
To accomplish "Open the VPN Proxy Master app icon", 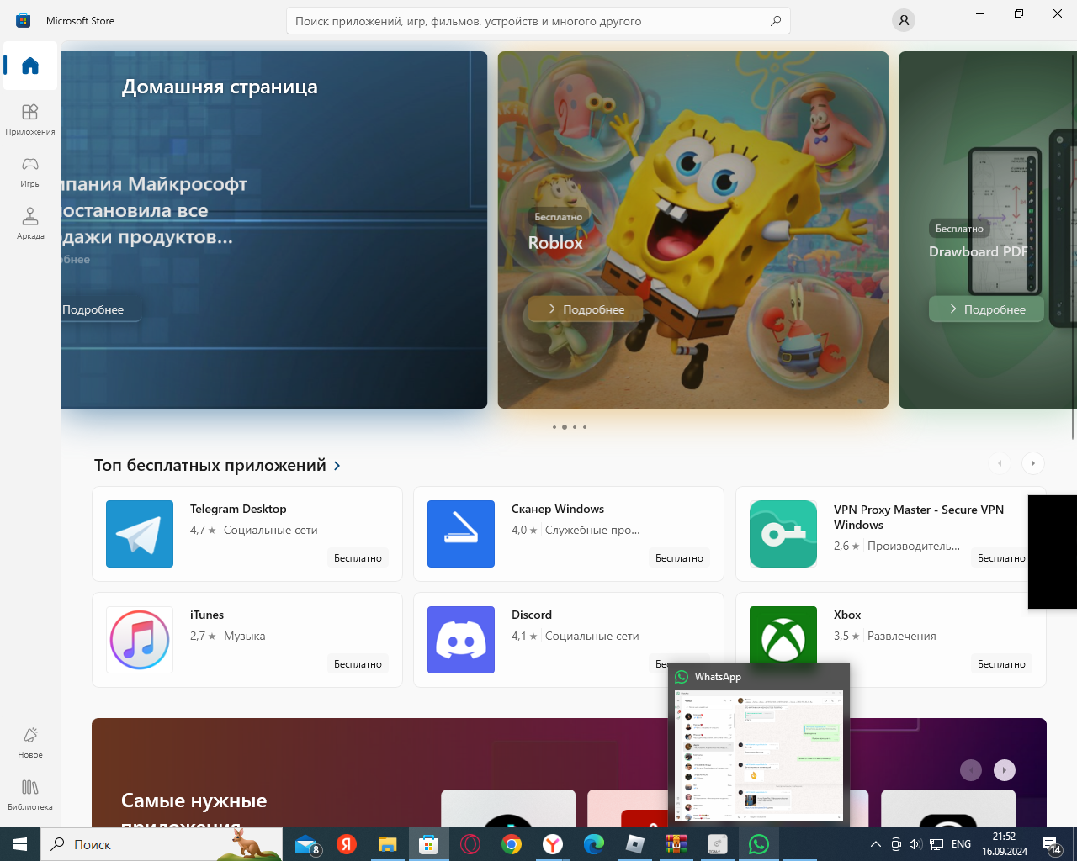I will click(x=783, y=534).
